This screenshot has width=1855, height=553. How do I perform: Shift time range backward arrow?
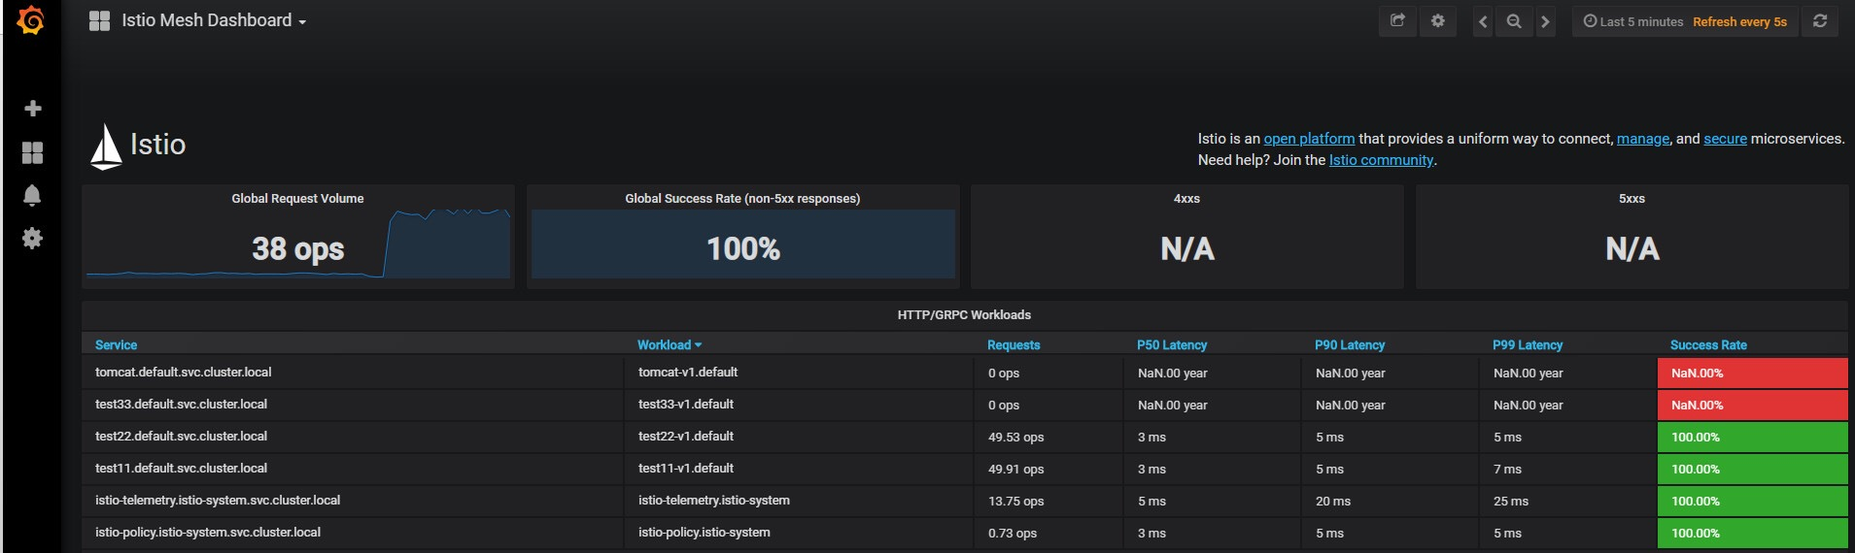click(1483, 21)
